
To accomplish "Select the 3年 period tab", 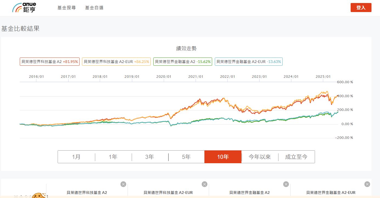I will [x=150, y=157].
